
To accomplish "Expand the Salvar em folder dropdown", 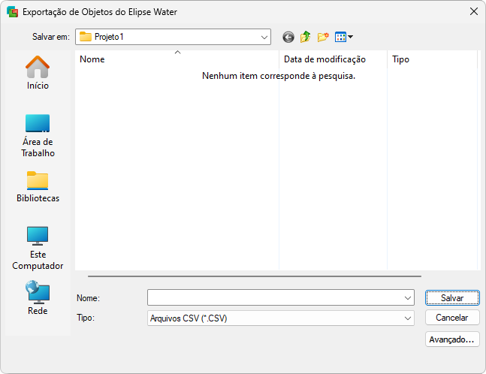I will (264, 37).
